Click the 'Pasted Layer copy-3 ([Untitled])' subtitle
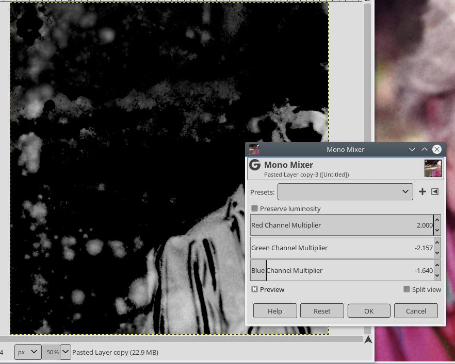Viewport: 455px width, 364px height. coord(306,175)
